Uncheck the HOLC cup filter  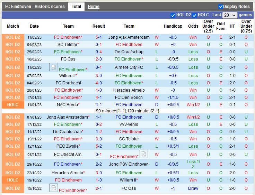194,15
